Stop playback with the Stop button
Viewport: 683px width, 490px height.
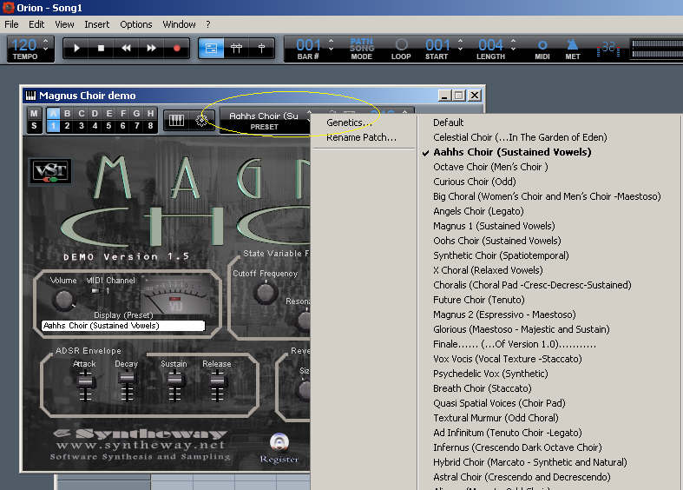coord(101,48)
